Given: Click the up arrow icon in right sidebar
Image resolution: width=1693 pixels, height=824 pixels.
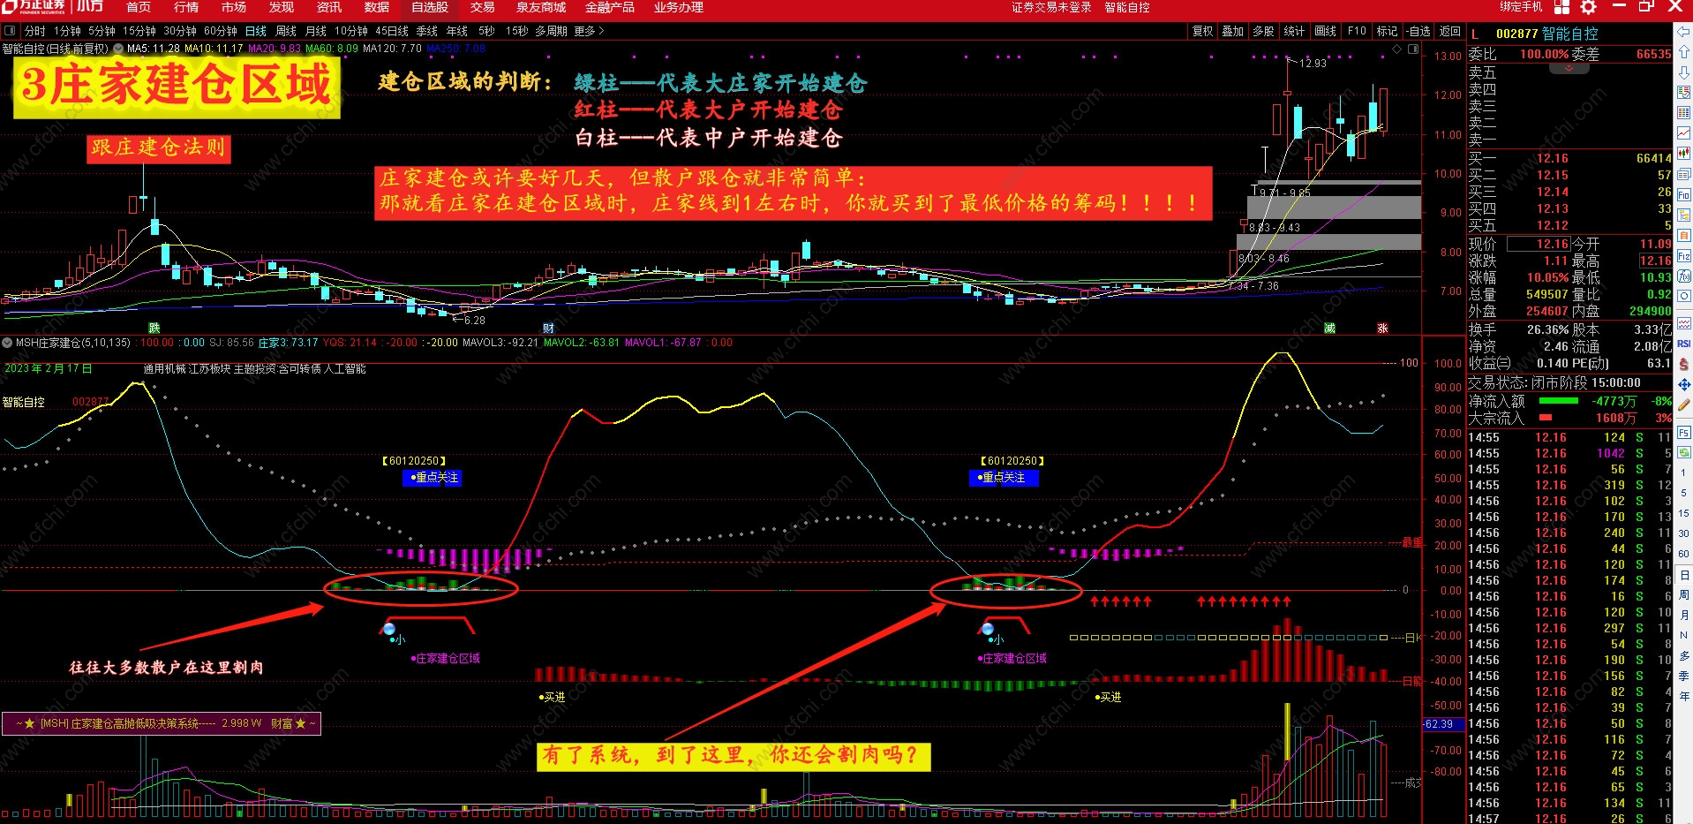Looking at the screenshot, I should (x=1684, y=52).
